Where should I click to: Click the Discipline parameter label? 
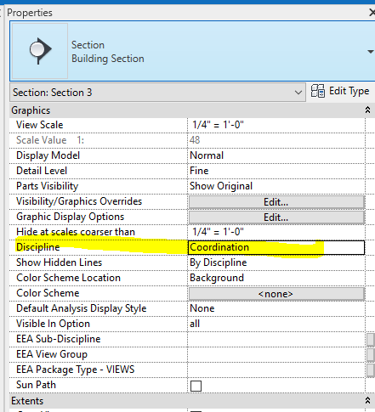click(x=38, y=247)
